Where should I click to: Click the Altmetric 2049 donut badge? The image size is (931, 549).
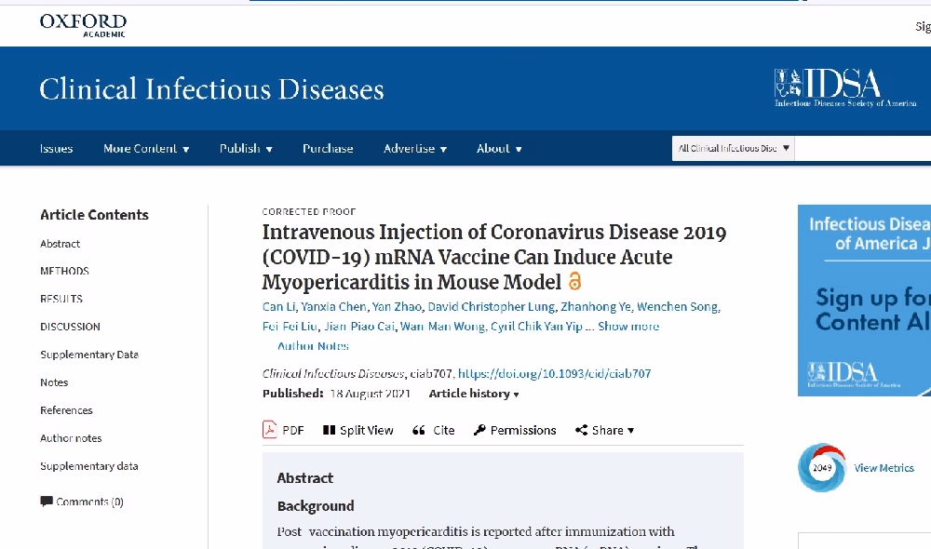tap(822, 468)
